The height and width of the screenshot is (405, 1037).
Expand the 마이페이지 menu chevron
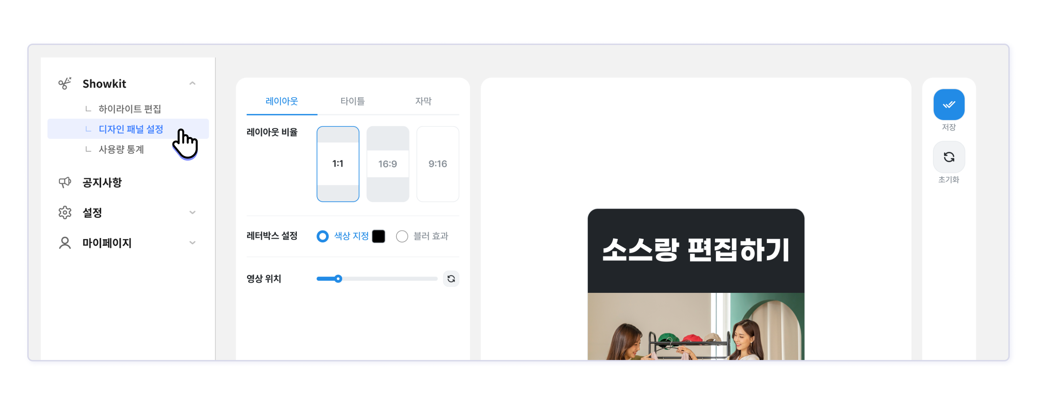192,243
